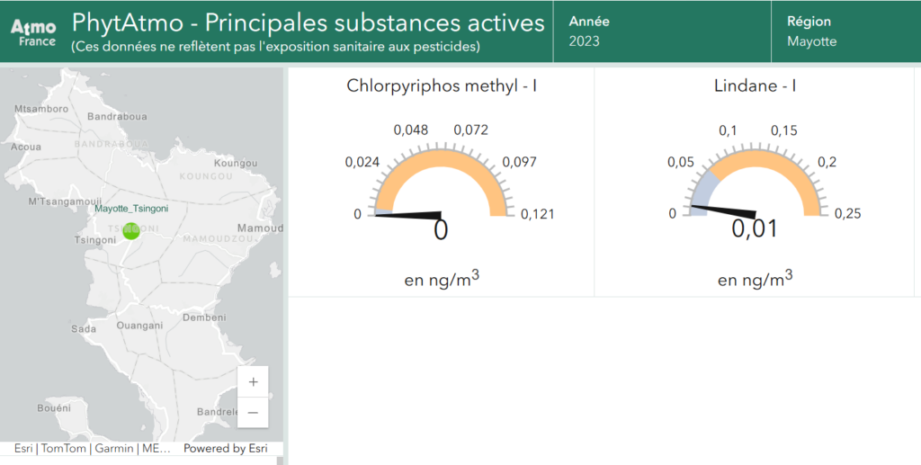921x465 pixels.
Task: Zoom out the map with minus button
Action: tap(253, 413)
